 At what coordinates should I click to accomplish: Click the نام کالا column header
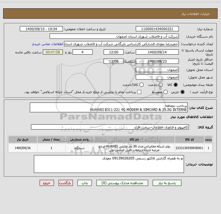[x=134, y=139]
